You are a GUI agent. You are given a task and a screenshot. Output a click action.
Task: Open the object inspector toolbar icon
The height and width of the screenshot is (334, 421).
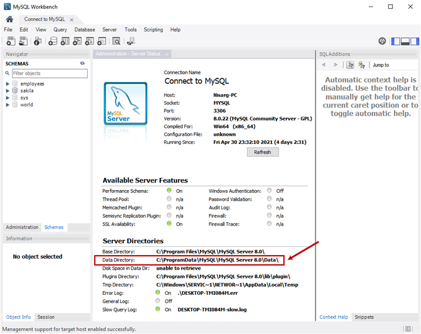(x=37, y=41)
